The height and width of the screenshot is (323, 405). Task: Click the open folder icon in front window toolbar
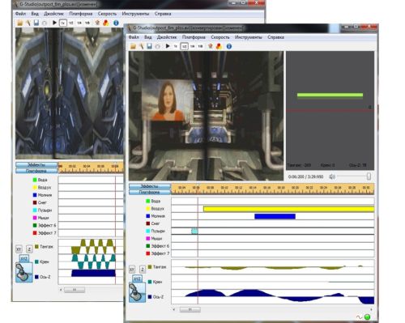(x=133, y=46)
